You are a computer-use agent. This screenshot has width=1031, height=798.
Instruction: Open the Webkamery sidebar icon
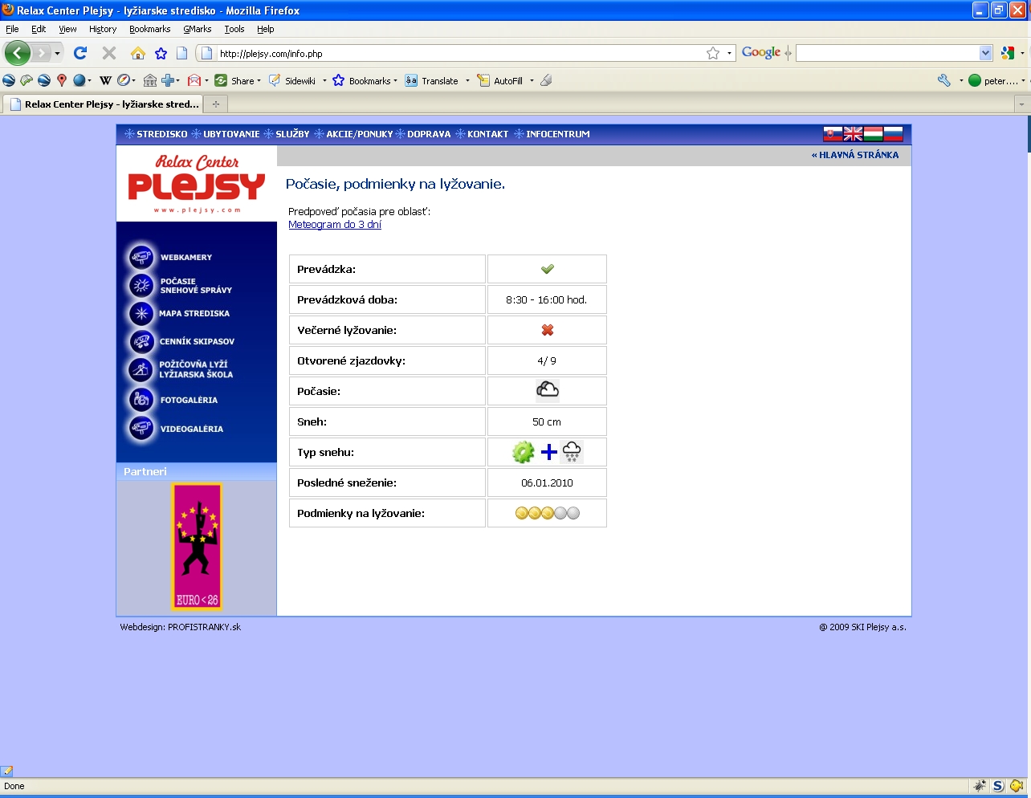(x=141, y=257)
